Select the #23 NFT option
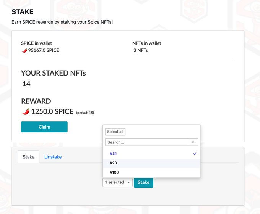Viewport: 260px width, 214px height. [x=151, y=163]
